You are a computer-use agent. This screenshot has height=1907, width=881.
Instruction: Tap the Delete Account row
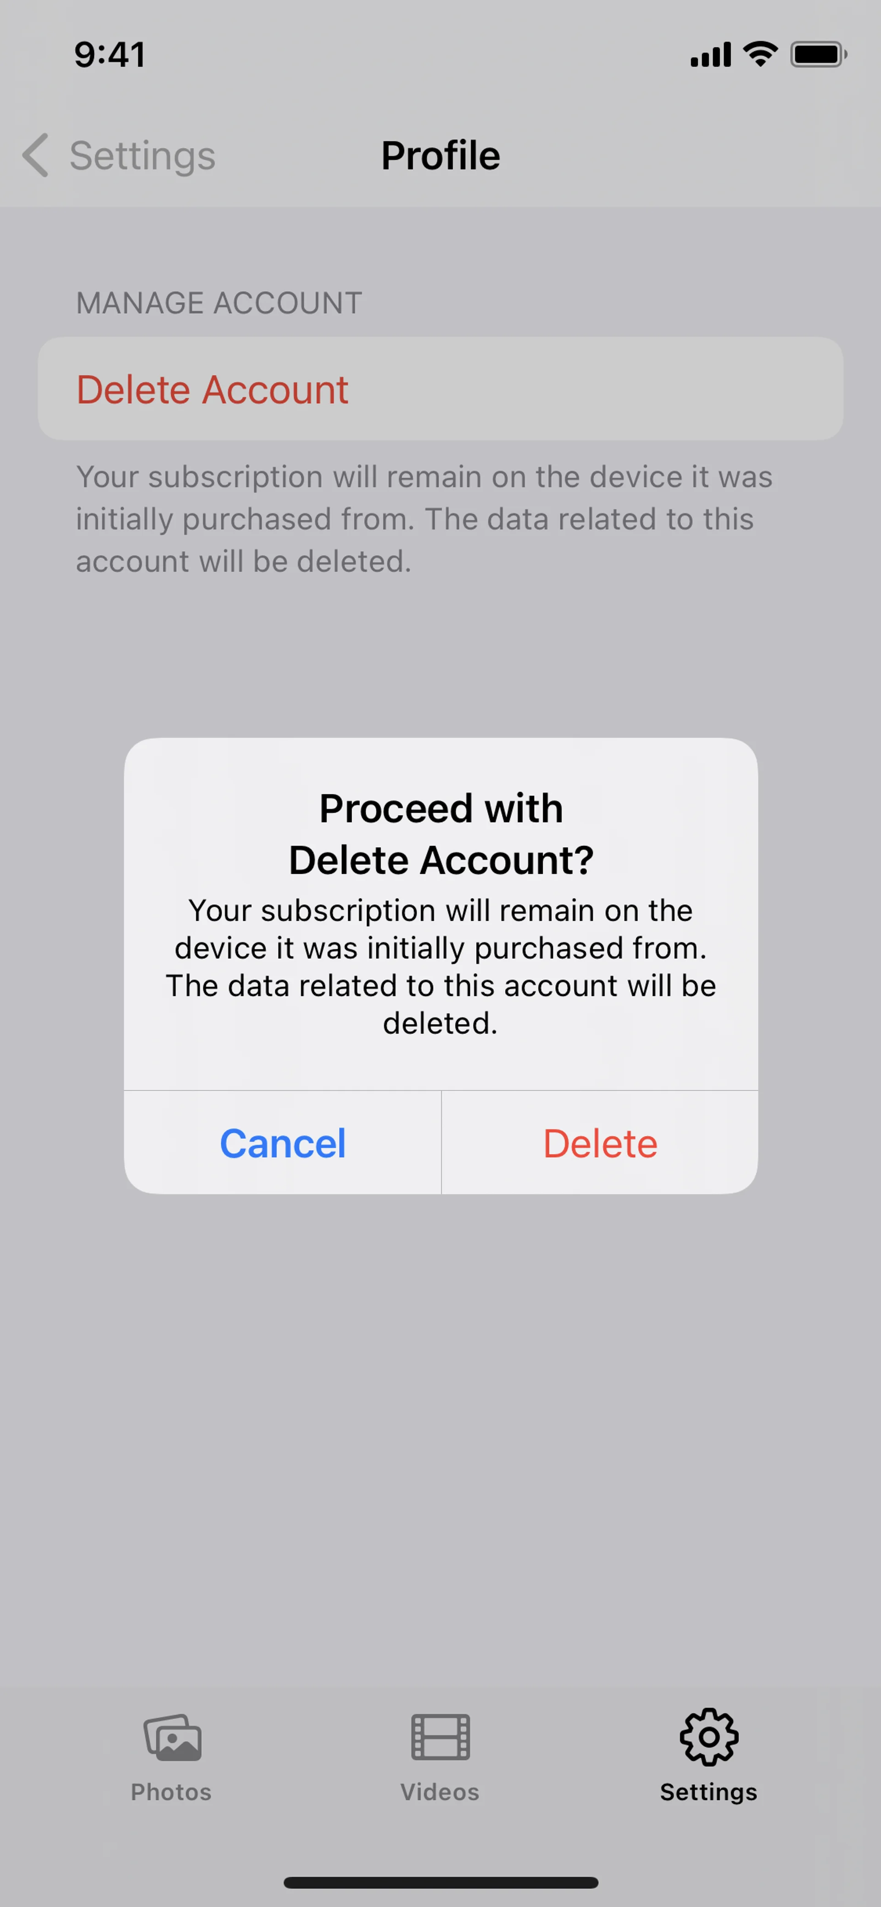click(440, 389)
